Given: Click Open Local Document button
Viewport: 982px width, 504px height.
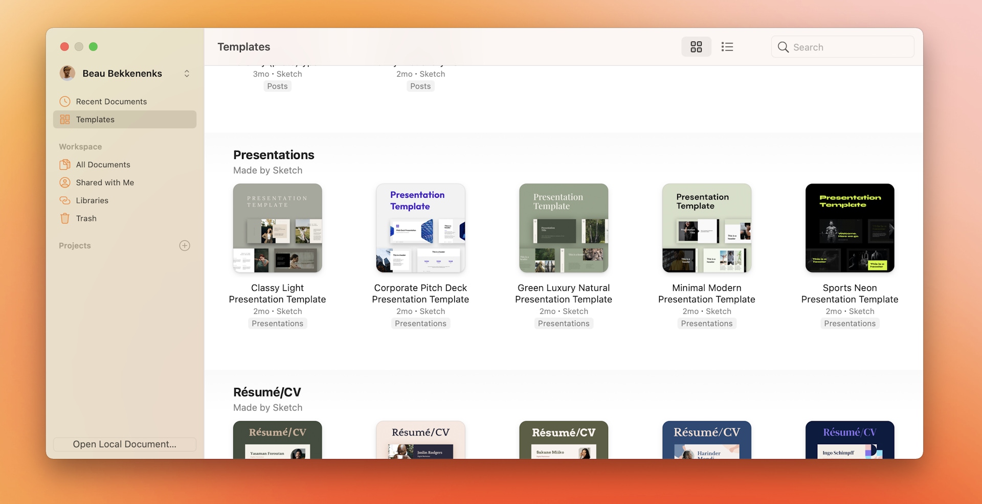Looking at the screenshot, I should tap(124, 444).
